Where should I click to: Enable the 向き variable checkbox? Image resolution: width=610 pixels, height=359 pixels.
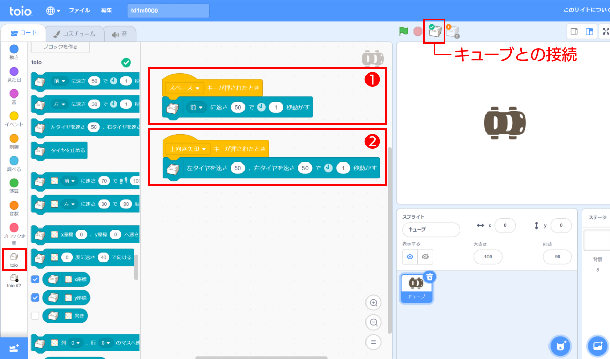click(x=35, y=315)
